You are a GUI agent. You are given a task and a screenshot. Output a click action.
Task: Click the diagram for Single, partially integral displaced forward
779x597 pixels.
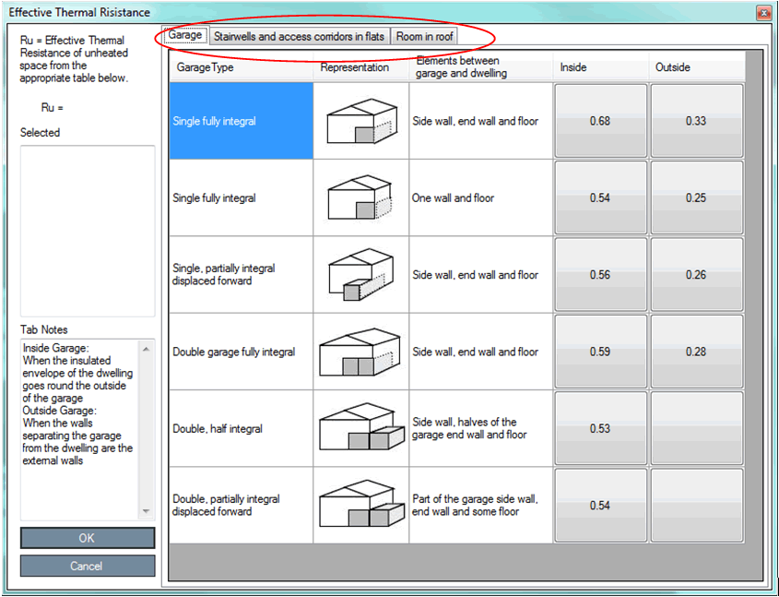click(361, 275)
